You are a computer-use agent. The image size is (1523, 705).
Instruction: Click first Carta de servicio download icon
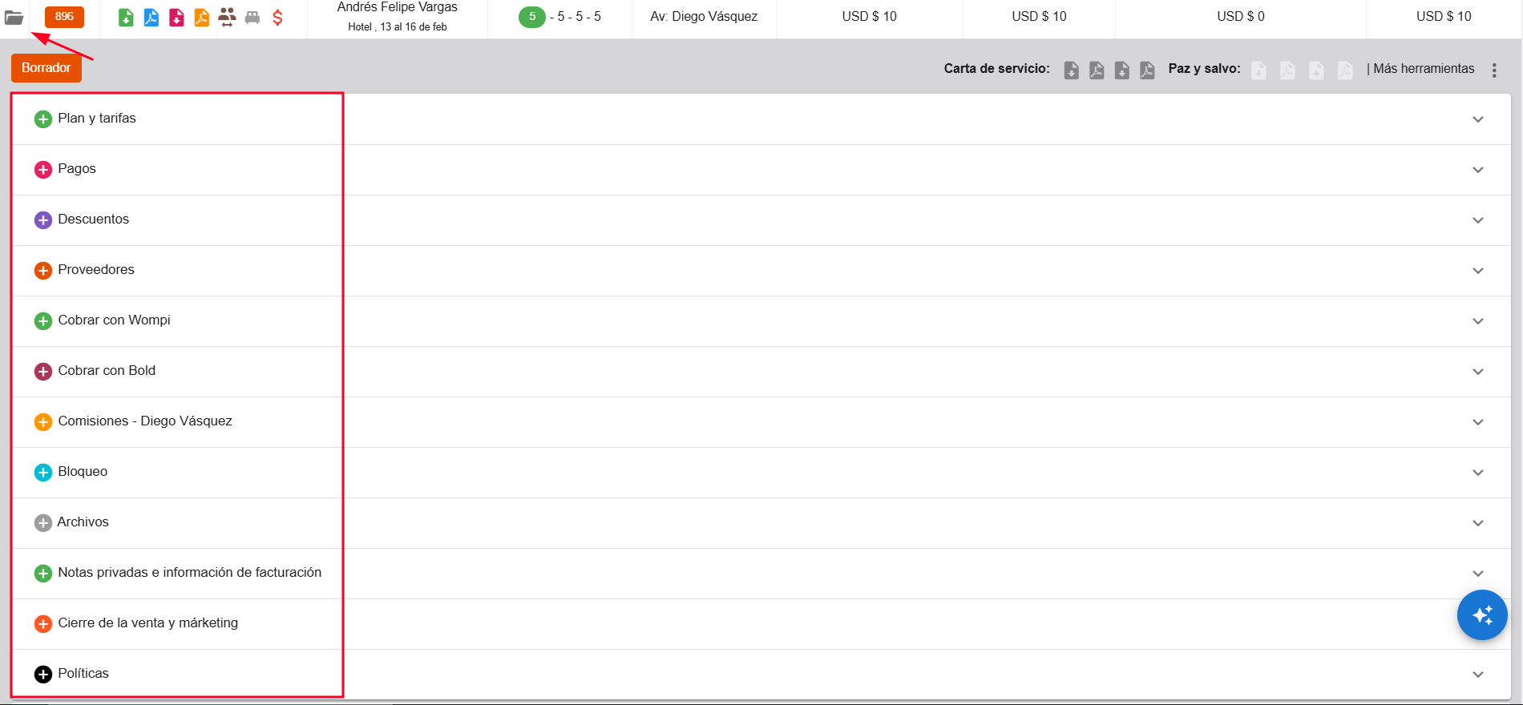tap(1071, 70)
